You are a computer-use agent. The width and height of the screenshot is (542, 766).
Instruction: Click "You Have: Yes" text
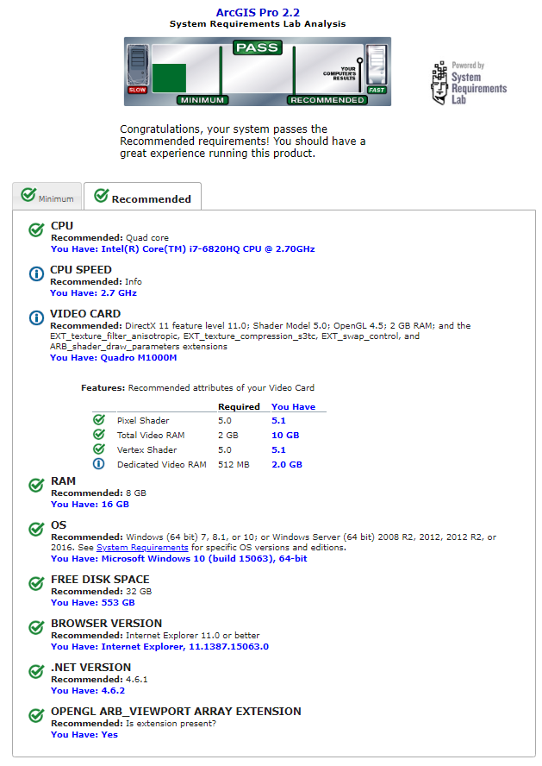click(x=84, y=735)
